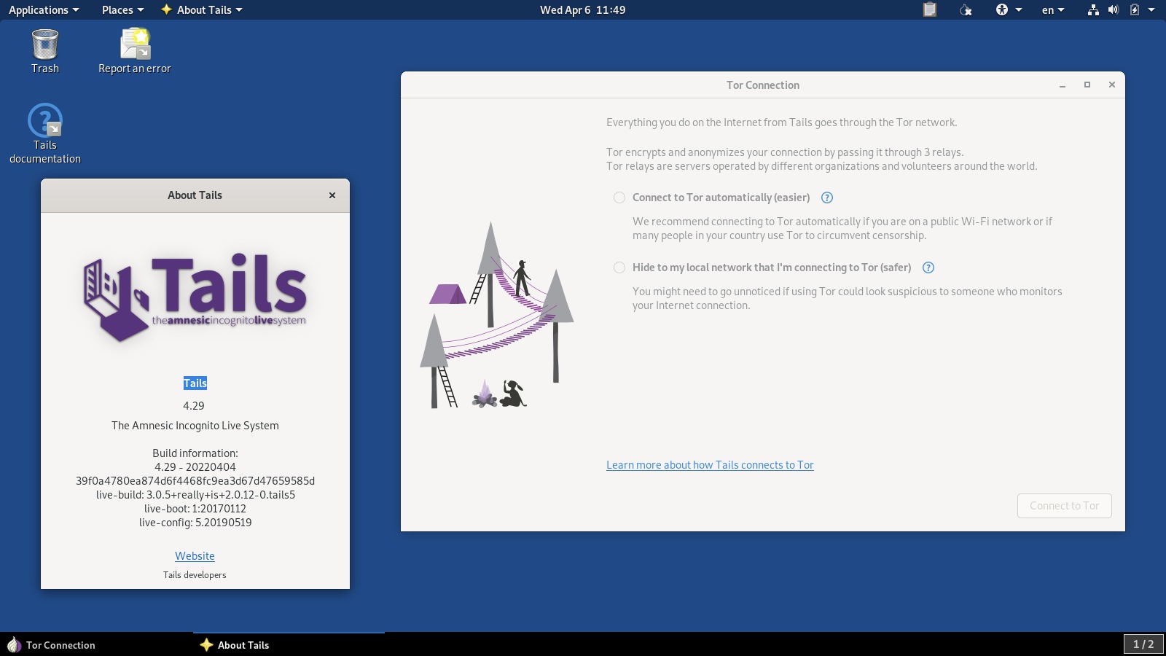The image size is (1166, 656).
Task: Expand the system menu arrow
Action: tap(1151, 9)
